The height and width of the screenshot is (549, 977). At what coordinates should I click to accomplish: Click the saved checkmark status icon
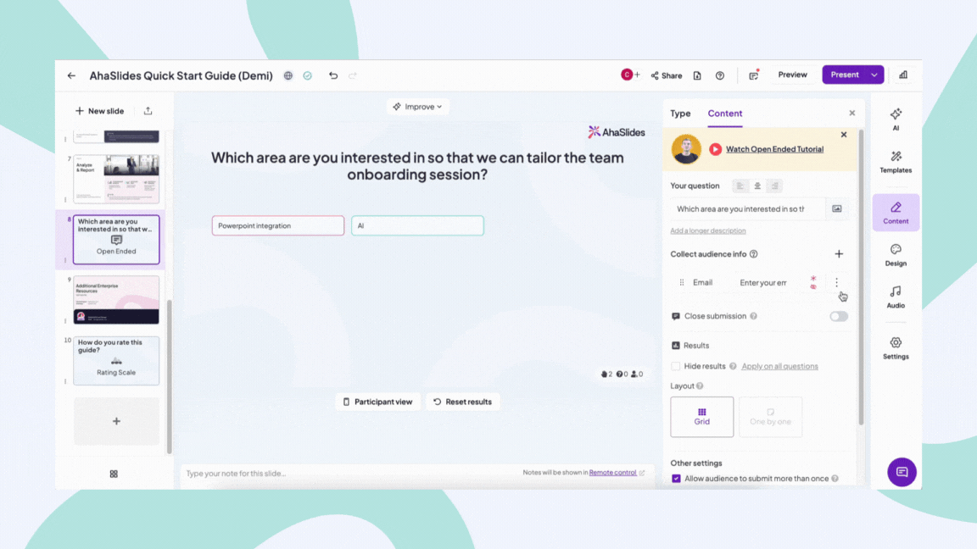pyautogui.click(x=308, y=75)
